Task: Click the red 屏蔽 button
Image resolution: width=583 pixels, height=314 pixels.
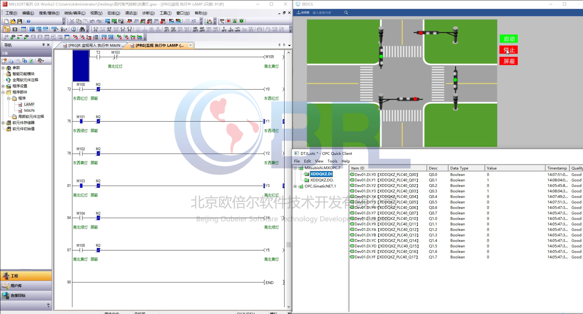Action: [x=508, y=61]
